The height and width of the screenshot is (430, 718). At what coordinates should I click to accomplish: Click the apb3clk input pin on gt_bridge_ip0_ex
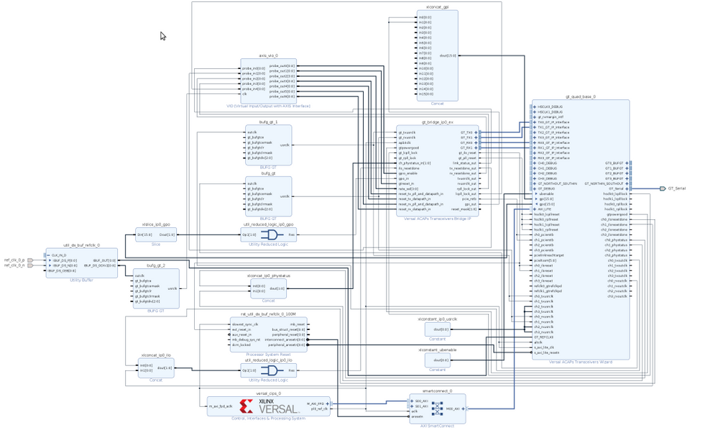coord(401,142)
